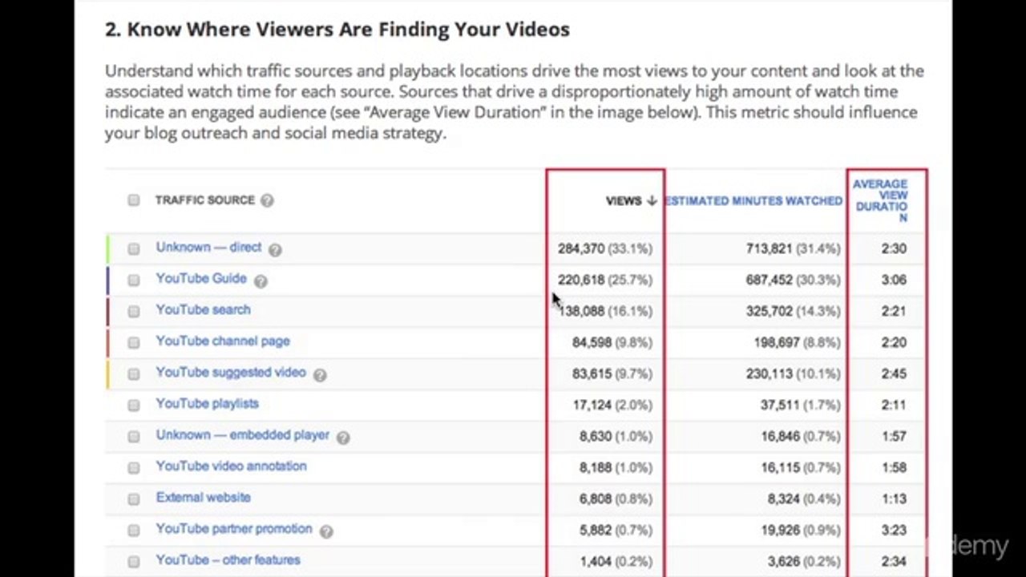Check the YouTube video annotation checkbox
The width and height of the screenshot is (1026, 577).
134,467
